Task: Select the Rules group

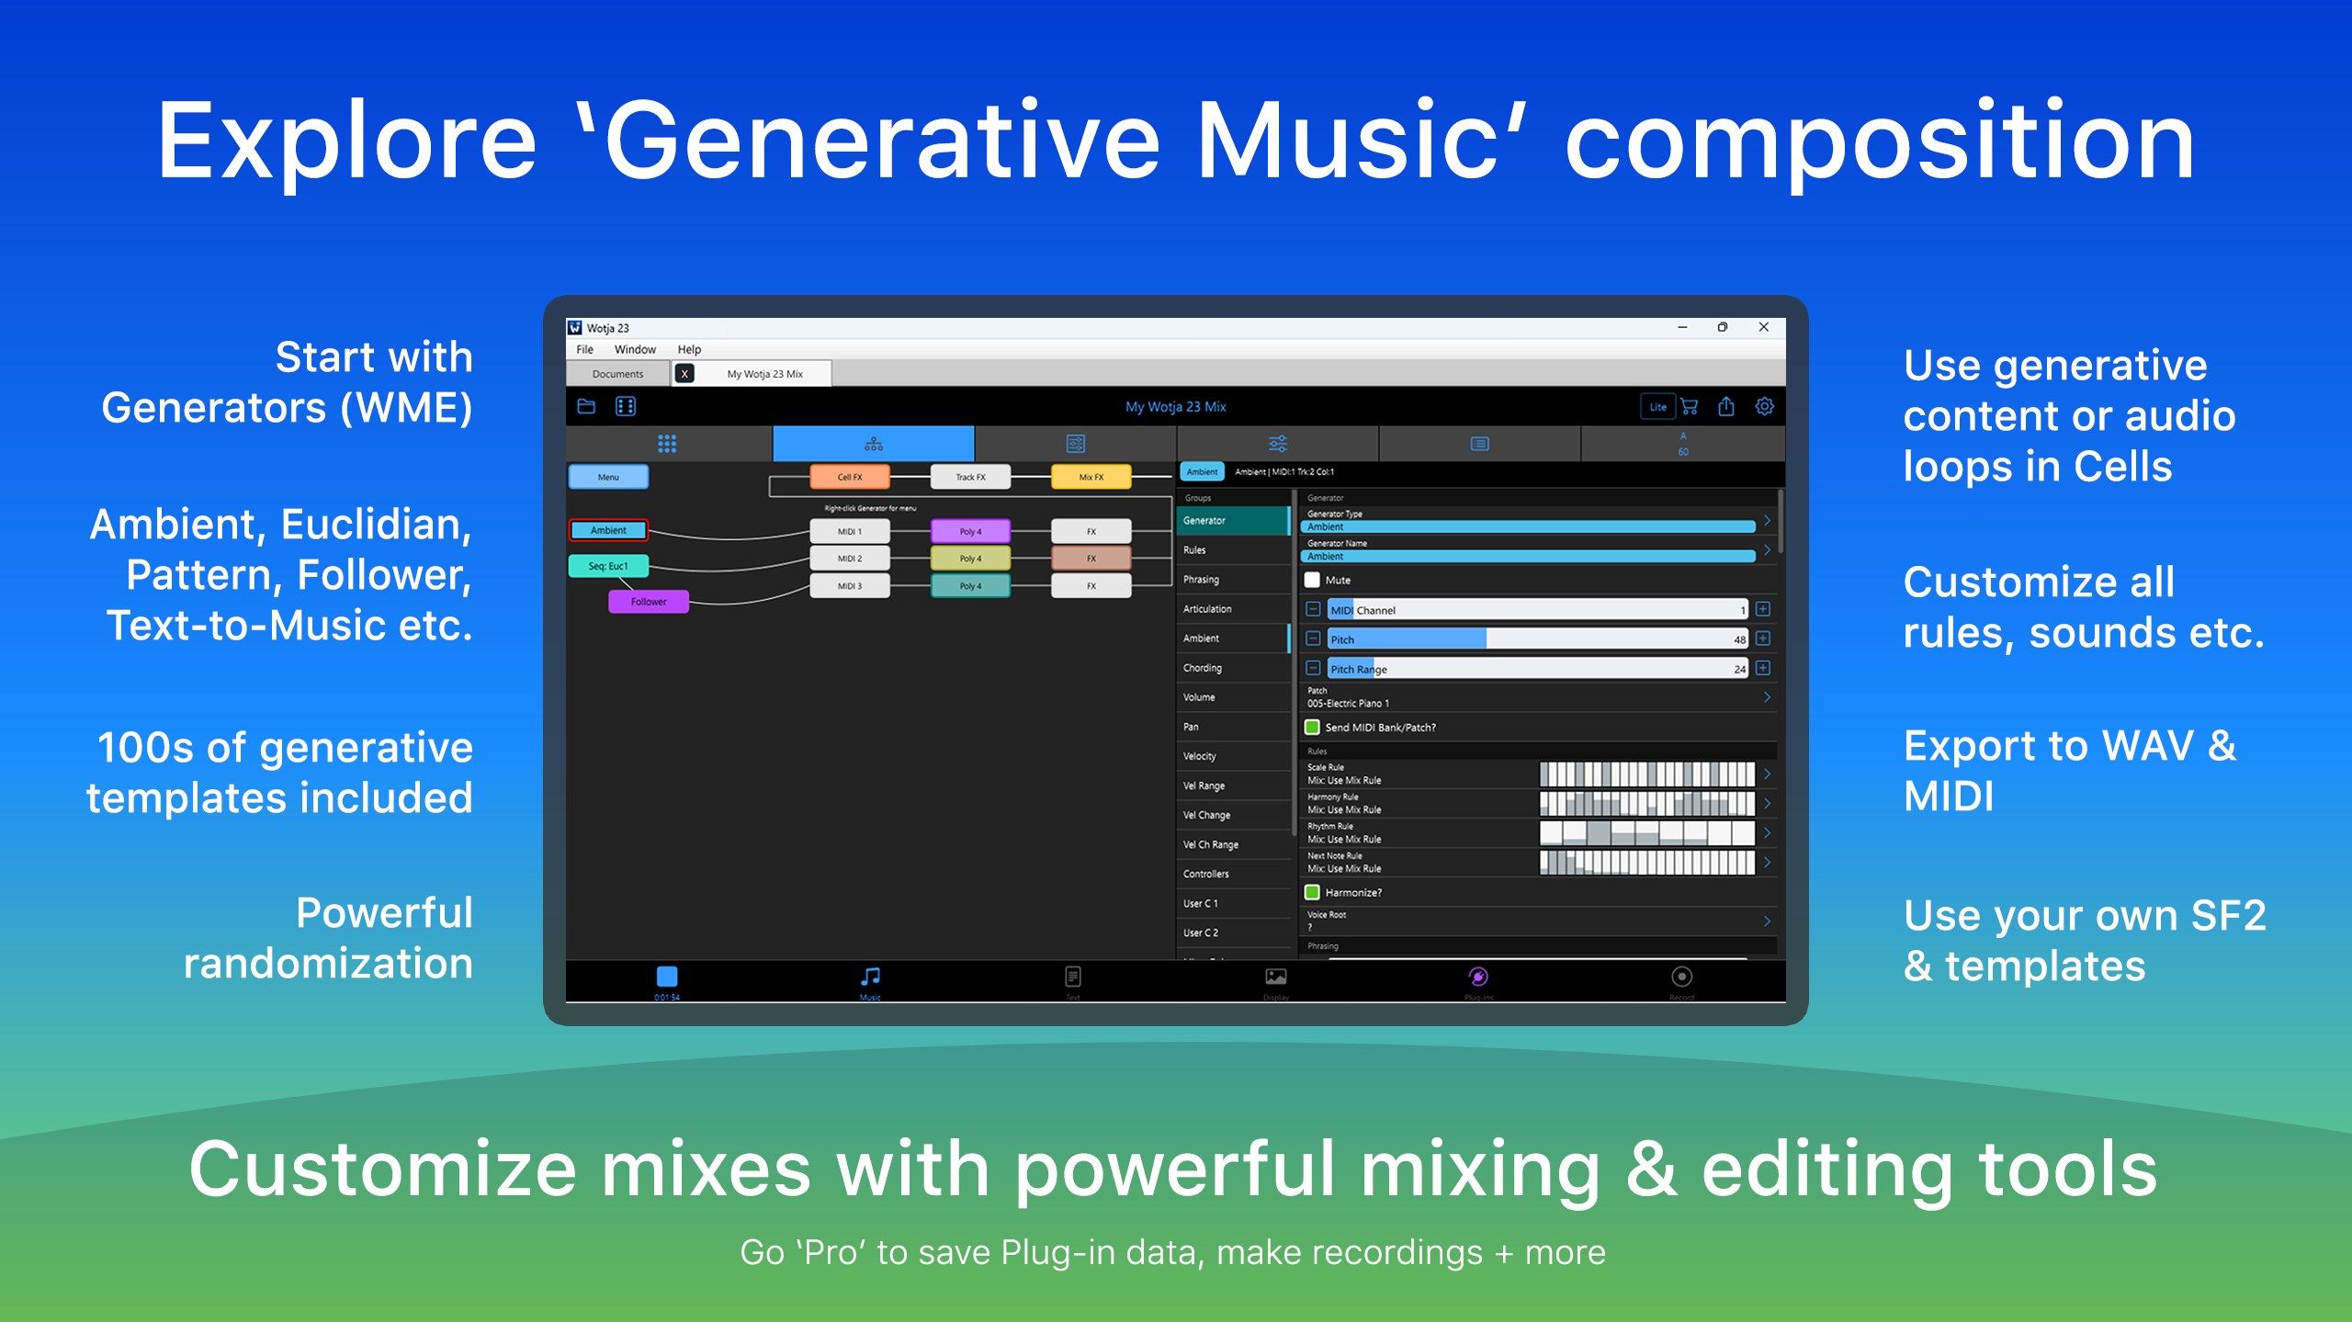Action: (1234, 550)
